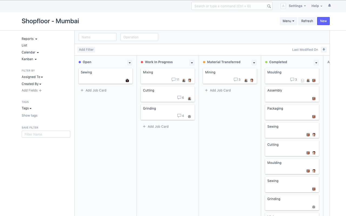Open the Settings menu

pos(297,6)
